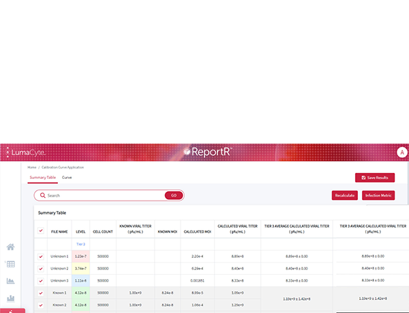Open the Infection Metric button
Screen dimensions: 409x313
pyautogui.click(x=378, y=195)
